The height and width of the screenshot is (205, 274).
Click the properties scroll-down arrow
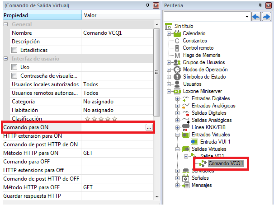tap(157, 196)
